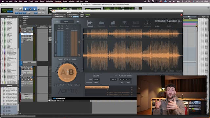Toggle Mono monitoring button below meters
Screen dimensions: 210x118
tap(60, 59)
